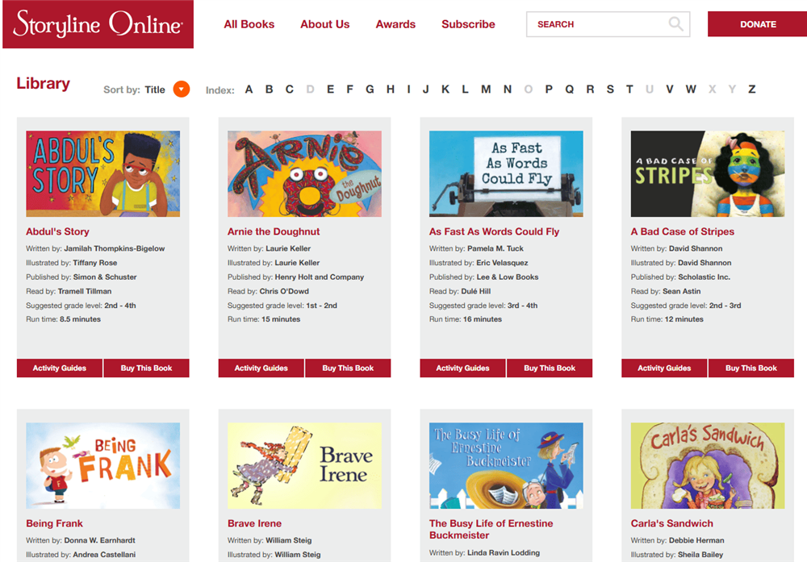Buy This Book for A Bad Case of Stripes

pyautogui.click(x=751, y=368)
